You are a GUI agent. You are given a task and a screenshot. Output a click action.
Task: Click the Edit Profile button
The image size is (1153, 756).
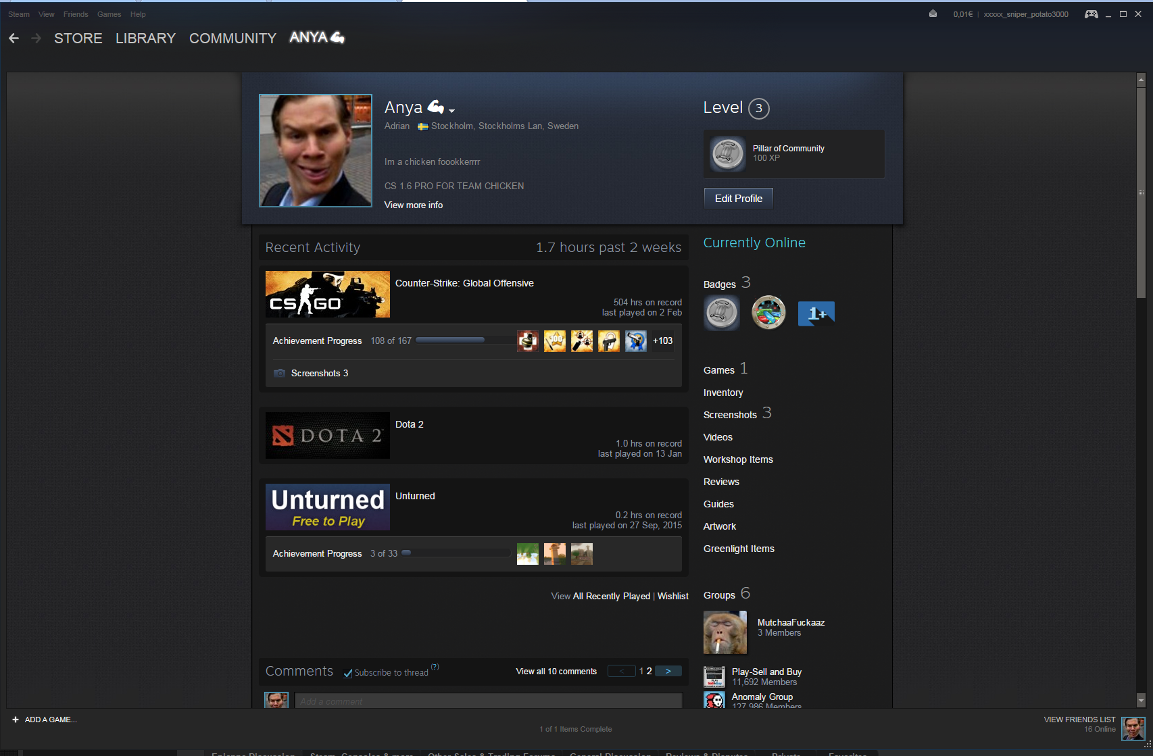tap(739, 199)
